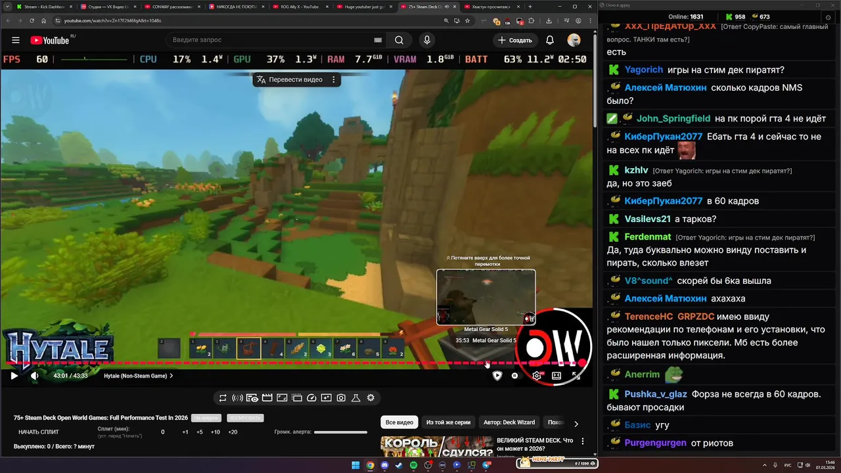This screenshot has width=841, height=473.
Task: Open Discord from the taskbar
Action: [x=384, y=465]
